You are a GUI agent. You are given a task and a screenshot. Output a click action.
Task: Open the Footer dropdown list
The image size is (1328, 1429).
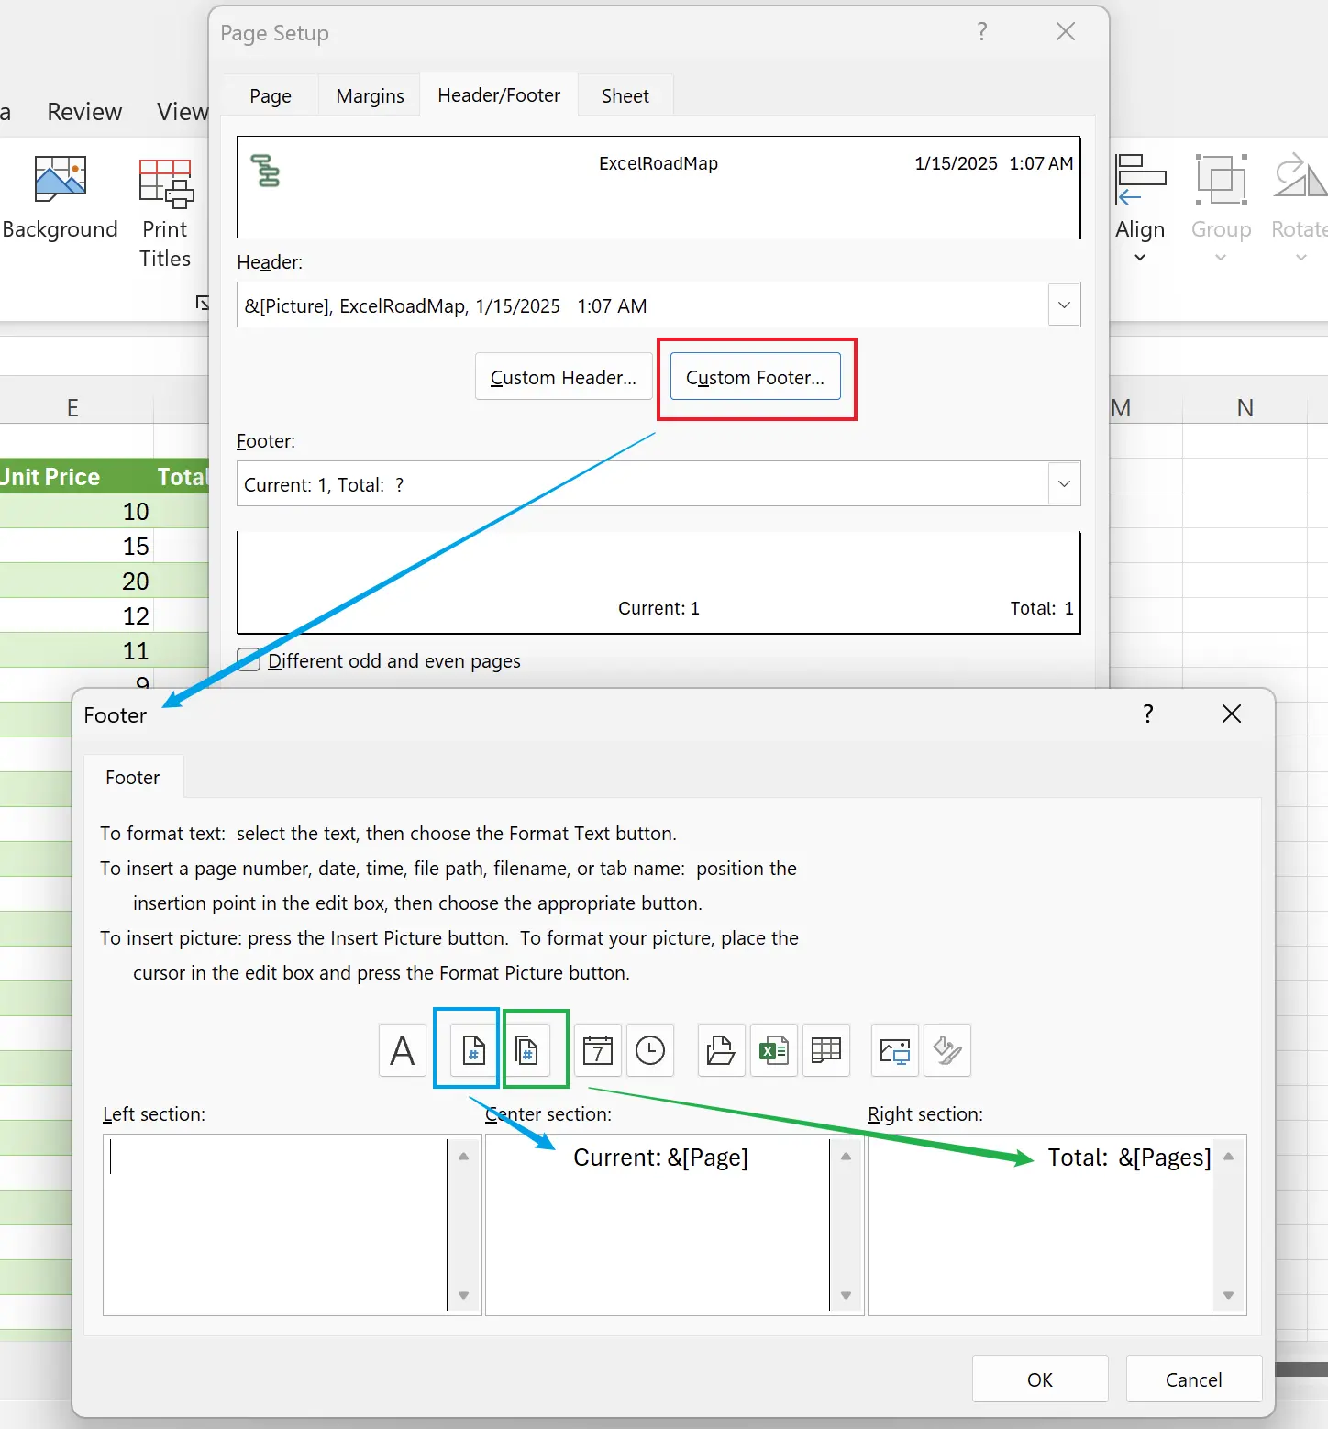(1063, 483)
